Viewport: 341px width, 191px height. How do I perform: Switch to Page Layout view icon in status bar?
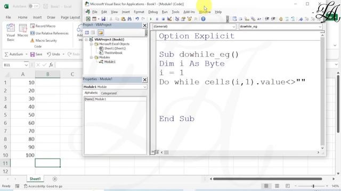pyautogui.click(x=277, y=186)
